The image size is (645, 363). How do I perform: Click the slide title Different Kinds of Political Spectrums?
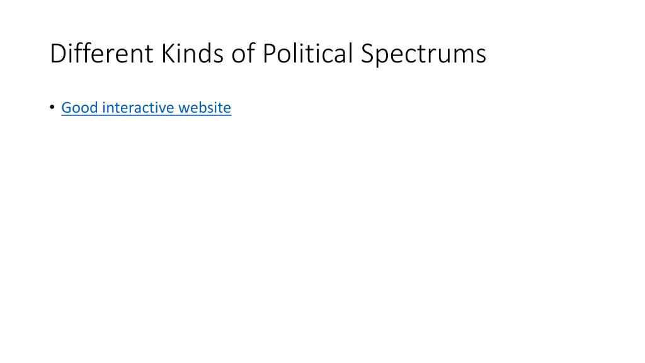268,54
